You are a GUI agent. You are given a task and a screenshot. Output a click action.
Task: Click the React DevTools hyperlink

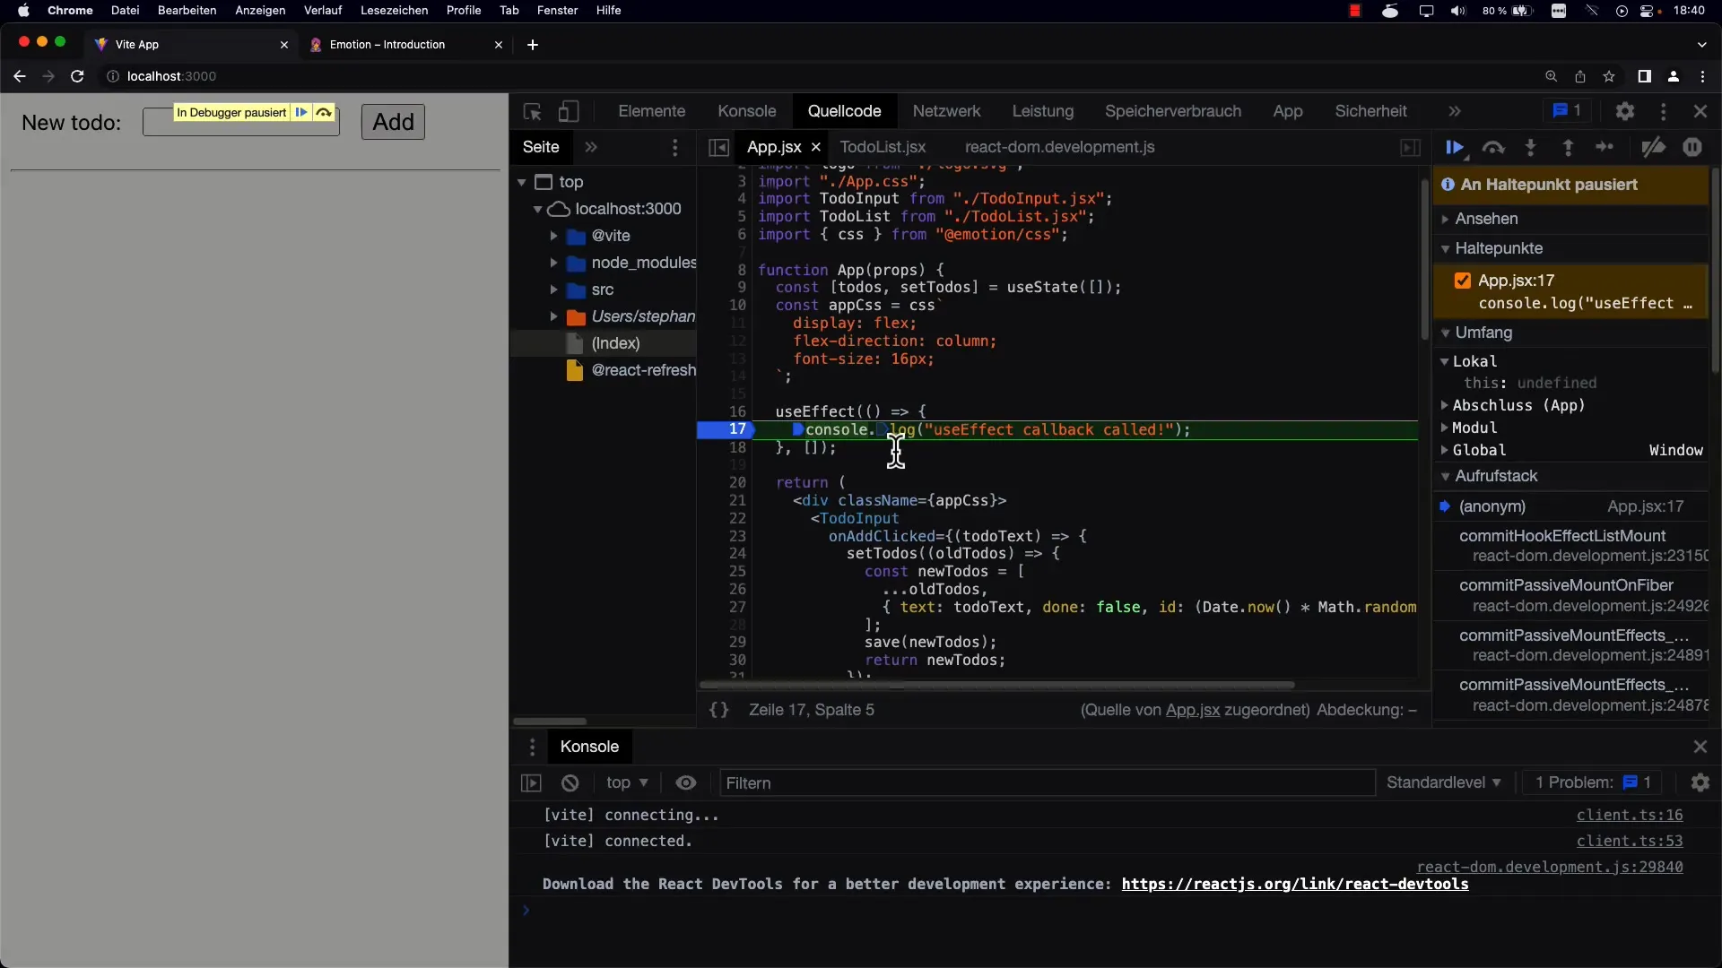[1294, 883]
